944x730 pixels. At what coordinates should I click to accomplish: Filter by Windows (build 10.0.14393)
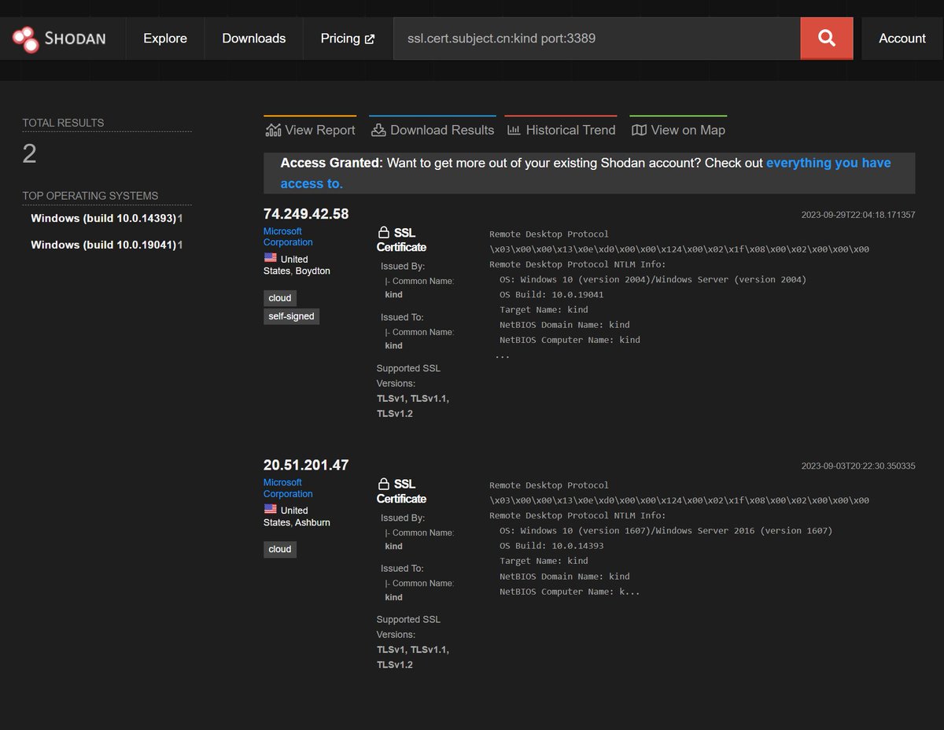pyautogui.click(x=104, y=218)
